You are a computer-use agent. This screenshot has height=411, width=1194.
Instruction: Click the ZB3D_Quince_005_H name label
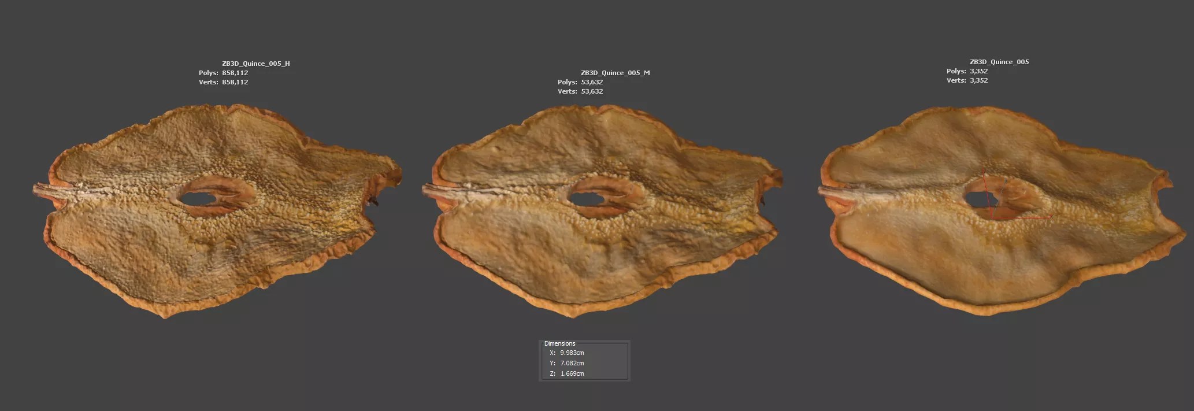(255, 64)
